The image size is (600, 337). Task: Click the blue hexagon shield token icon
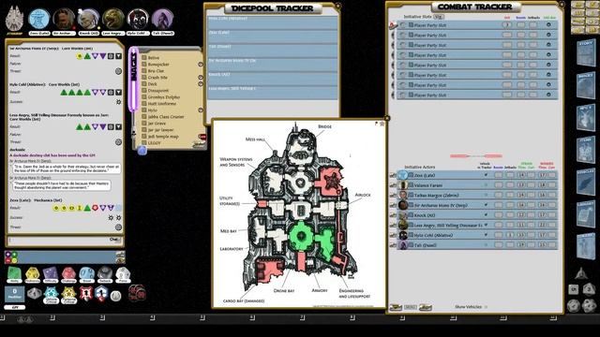(x=101, y=294)
